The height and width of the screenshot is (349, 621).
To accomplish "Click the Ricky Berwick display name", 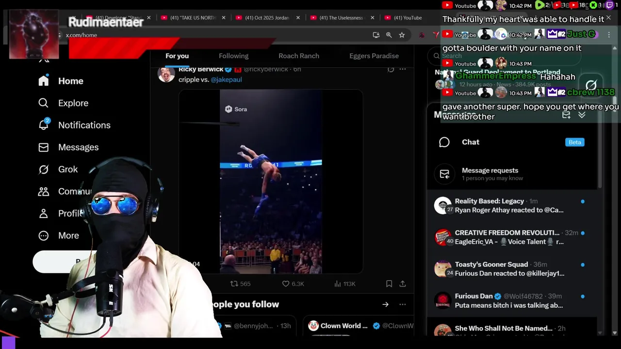I will coord(201,69).
